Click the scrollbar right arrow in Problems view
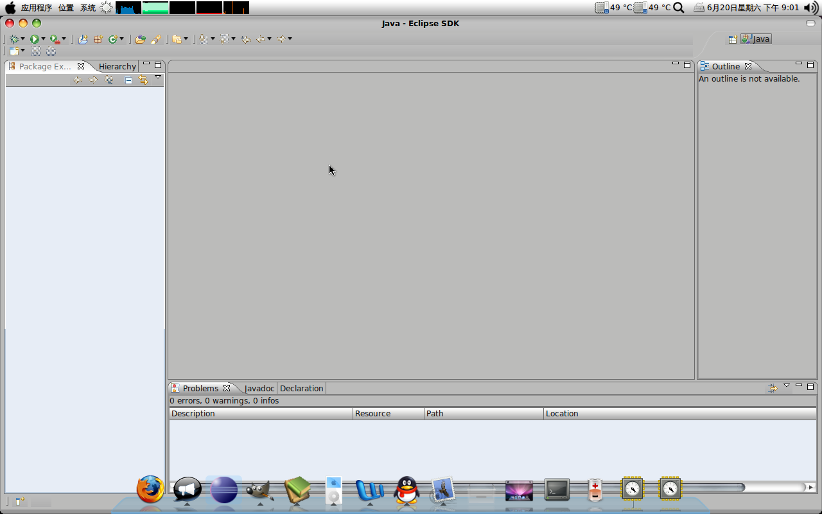 pyautogui.click(x=811, y=488)
